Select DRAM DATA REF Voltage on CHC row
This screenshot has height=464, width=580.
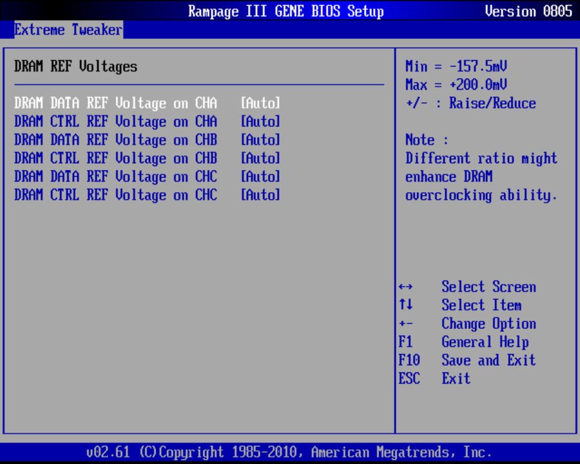click(147, 177)
